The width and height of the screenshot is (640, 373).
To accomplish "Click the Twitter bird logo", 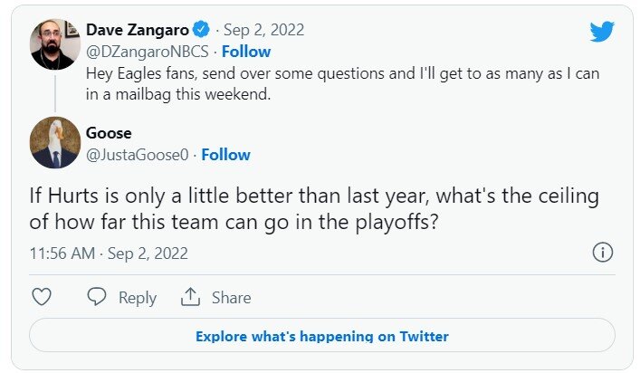I will [x=602, y=32].
